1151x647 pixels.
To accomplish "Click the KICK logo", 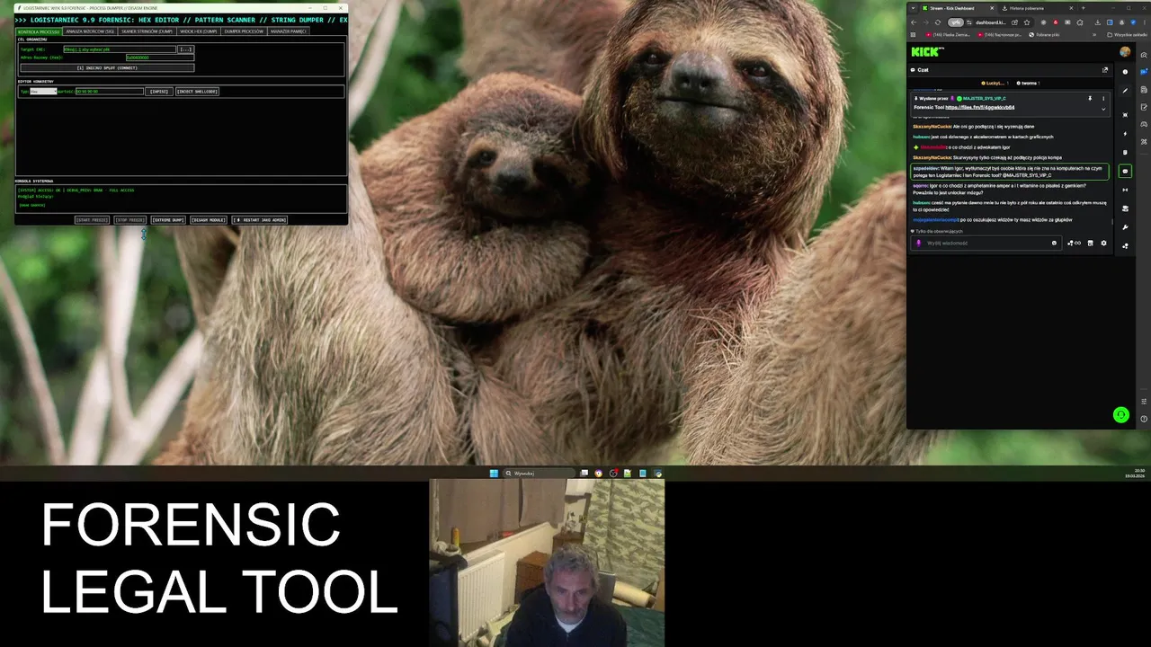I will pos(927,51).
